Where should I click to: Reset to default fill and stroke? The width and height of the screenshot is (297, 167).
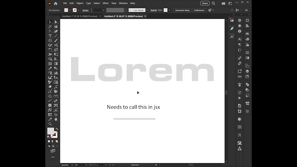click(48, 137)
